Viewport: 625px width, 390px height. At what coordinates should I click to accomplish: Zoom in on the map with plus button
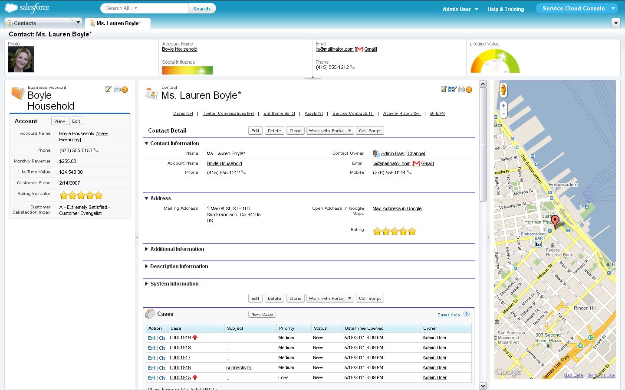click(x=503, y=106)
